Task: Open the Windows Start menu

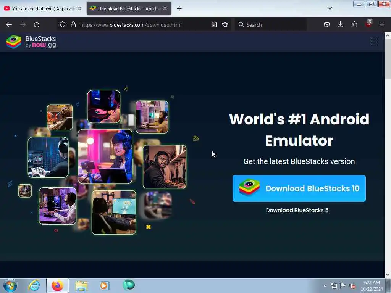Action: (10, 285)
